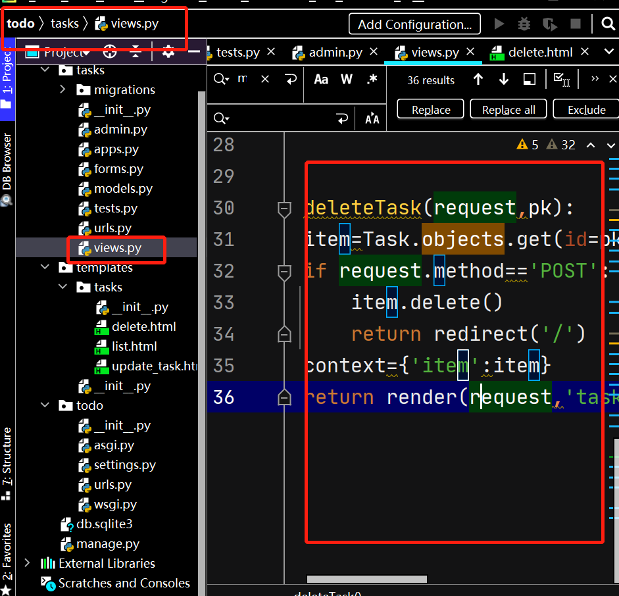Image resolution: width=619 pixels, height=596 pixels.
Task: Open search history magnifier in find field
Action: click(221, 80)
